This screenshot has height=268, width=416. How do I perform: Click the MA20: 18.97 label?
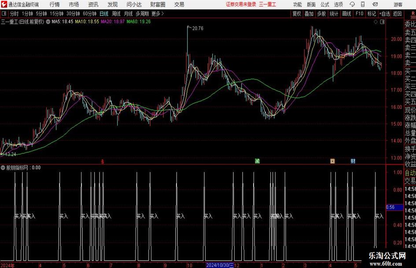pos(113,22)
